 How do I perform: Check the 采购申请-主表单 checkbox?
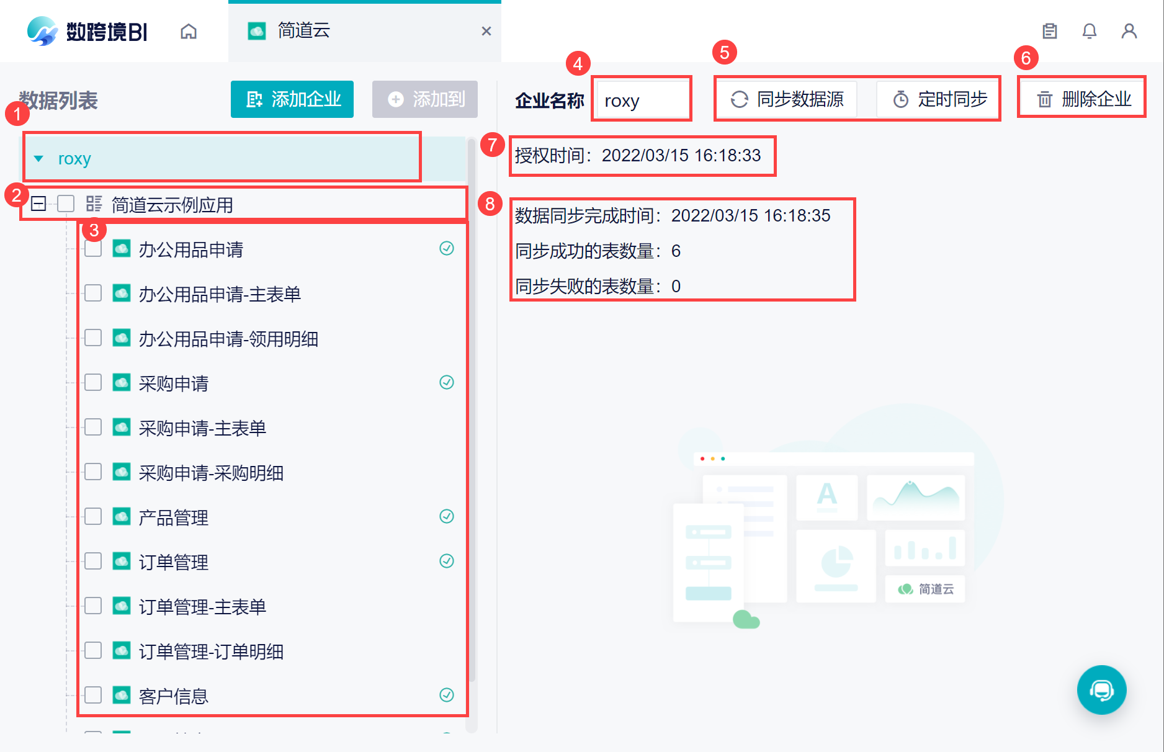pyautogui.click(x=93, y=427)
